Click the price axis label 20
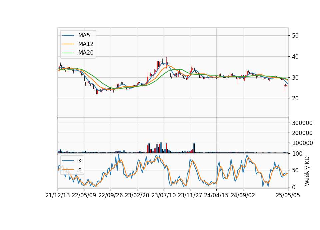The width and height of the screenshot is (320, 230). click(x=295, y=98)
